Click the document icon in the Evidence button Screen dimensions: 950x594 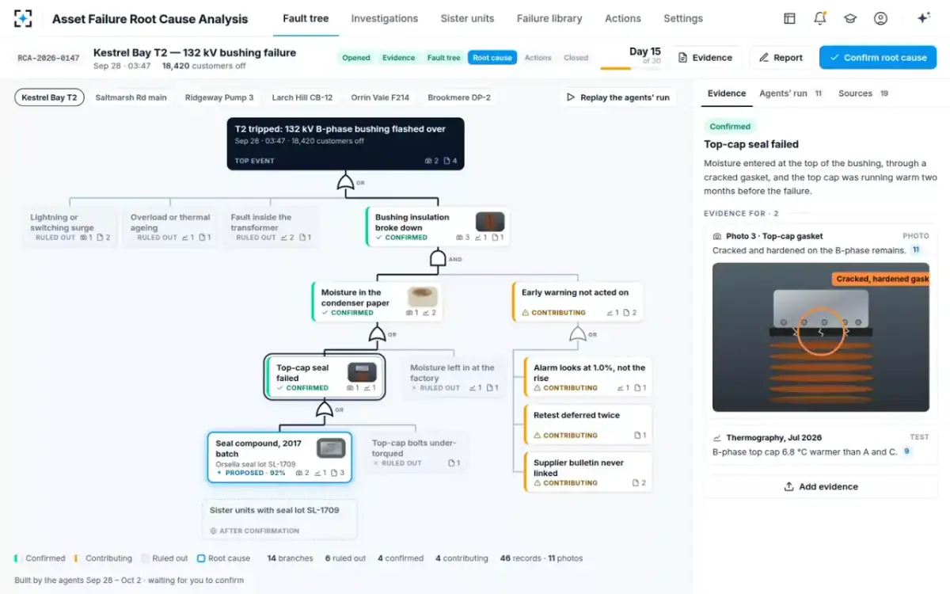(x=682, y=57)
